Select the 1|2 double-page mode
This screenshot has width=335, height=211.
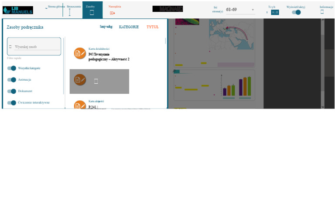(275, 12)
